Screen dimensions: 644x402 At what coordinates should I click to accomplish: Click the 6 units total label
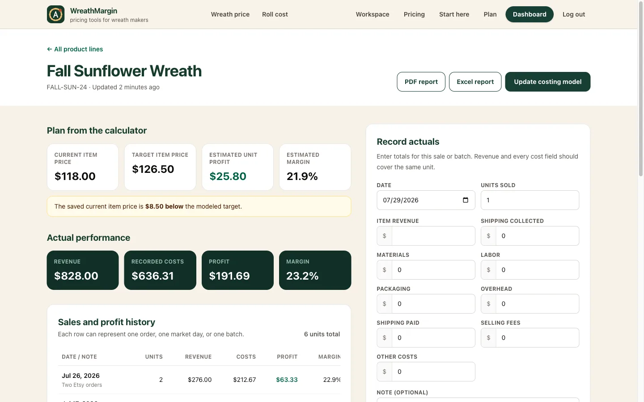coord(322,334)
